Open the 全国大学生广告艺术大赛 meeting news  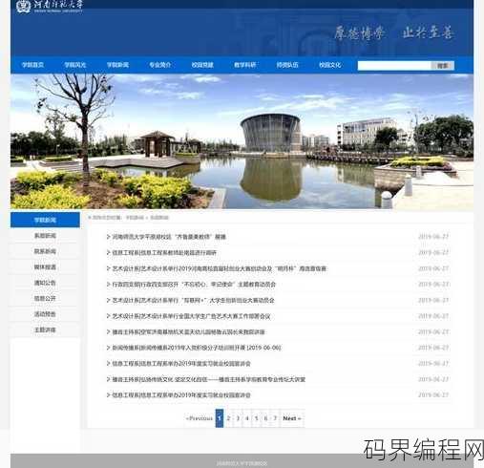pos(191,316)
